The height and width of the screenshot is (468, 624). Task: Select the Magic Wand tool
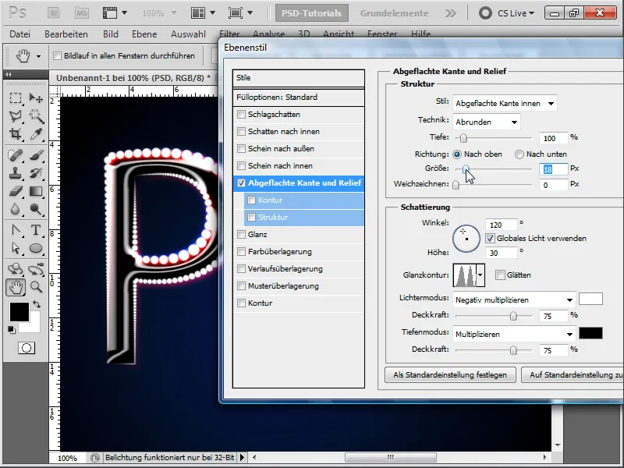[36, 115]
